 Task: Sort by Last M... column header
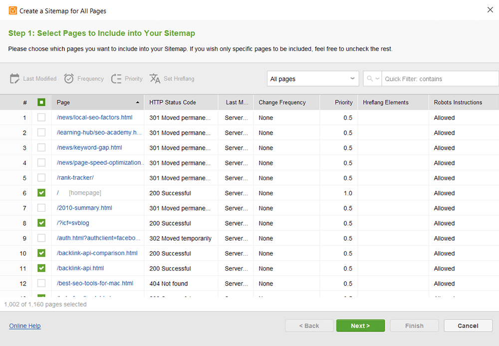coord(237,102)
